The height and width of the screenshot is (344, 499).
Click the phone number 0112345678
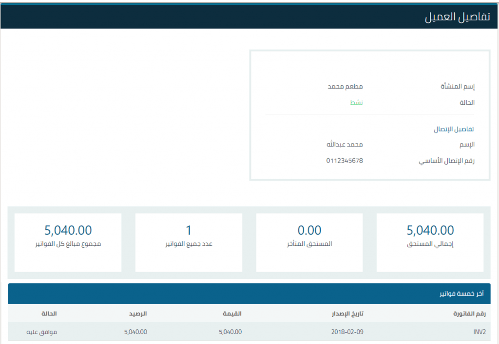point(345,161)
